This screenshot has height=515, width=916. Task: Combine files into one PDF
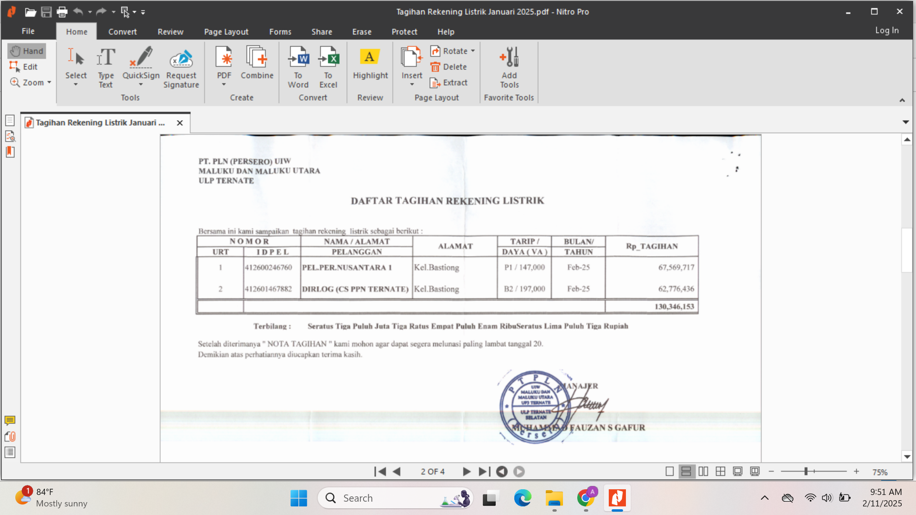[x=257, y=63]
